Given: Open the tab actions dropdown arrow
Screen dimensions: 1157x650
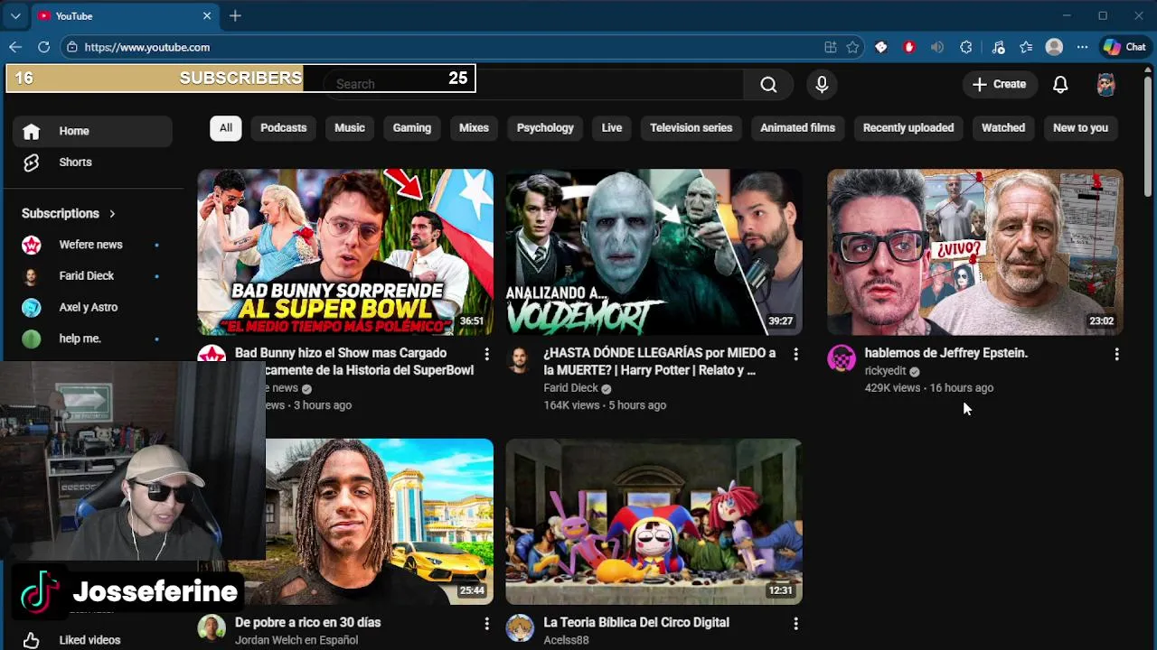Looking at the screenshot, I should (15, 15).
